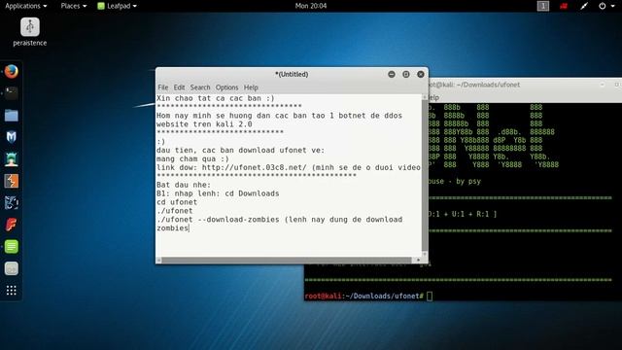Screen dimensions: 622x350
Task: Launch Burp Suite from the dock
Action: coord(11,181)
